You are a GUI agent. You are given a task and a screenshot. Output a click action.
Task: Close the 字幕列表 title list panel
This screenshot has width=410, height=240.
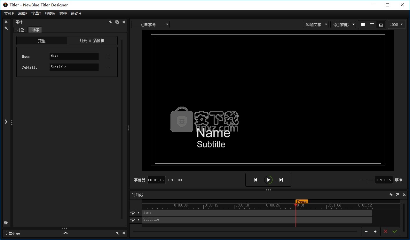coord(124,233)
